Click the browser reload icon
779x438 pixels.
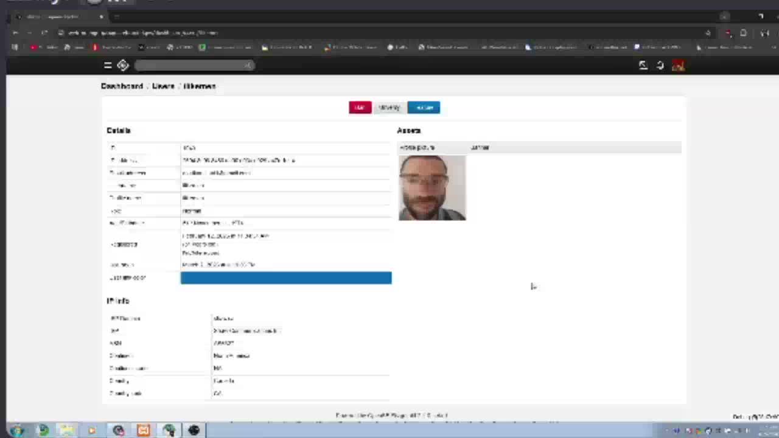[44, 33]
